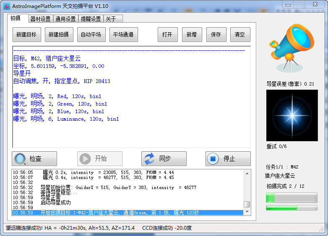Clear the script with 清空
The image size is (328, 236).
click(x=239, y=35)
